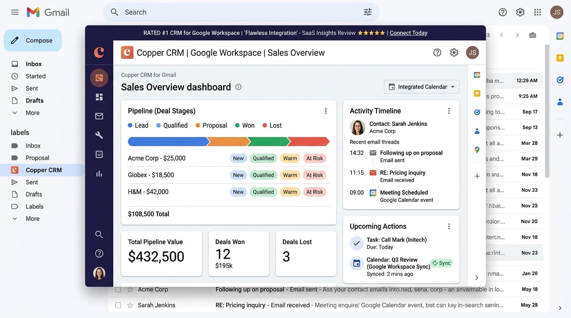Open Upcoming Actions three-dot menu
Image resolution: width=571 pixels, height=318 pixels.
click(x=449, y=226)
